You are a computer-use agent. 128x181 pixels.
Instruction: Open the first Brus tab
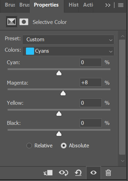10,5
